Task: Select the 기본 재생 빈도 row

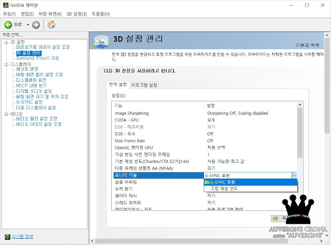Action: 204,161
